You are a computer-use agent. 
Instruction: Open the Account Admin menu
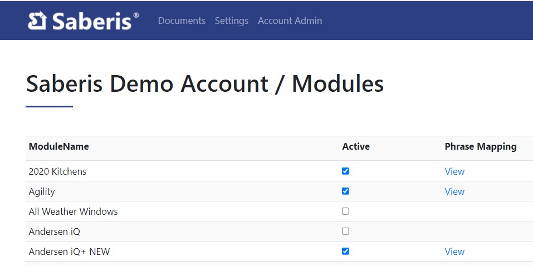[290, 21]
